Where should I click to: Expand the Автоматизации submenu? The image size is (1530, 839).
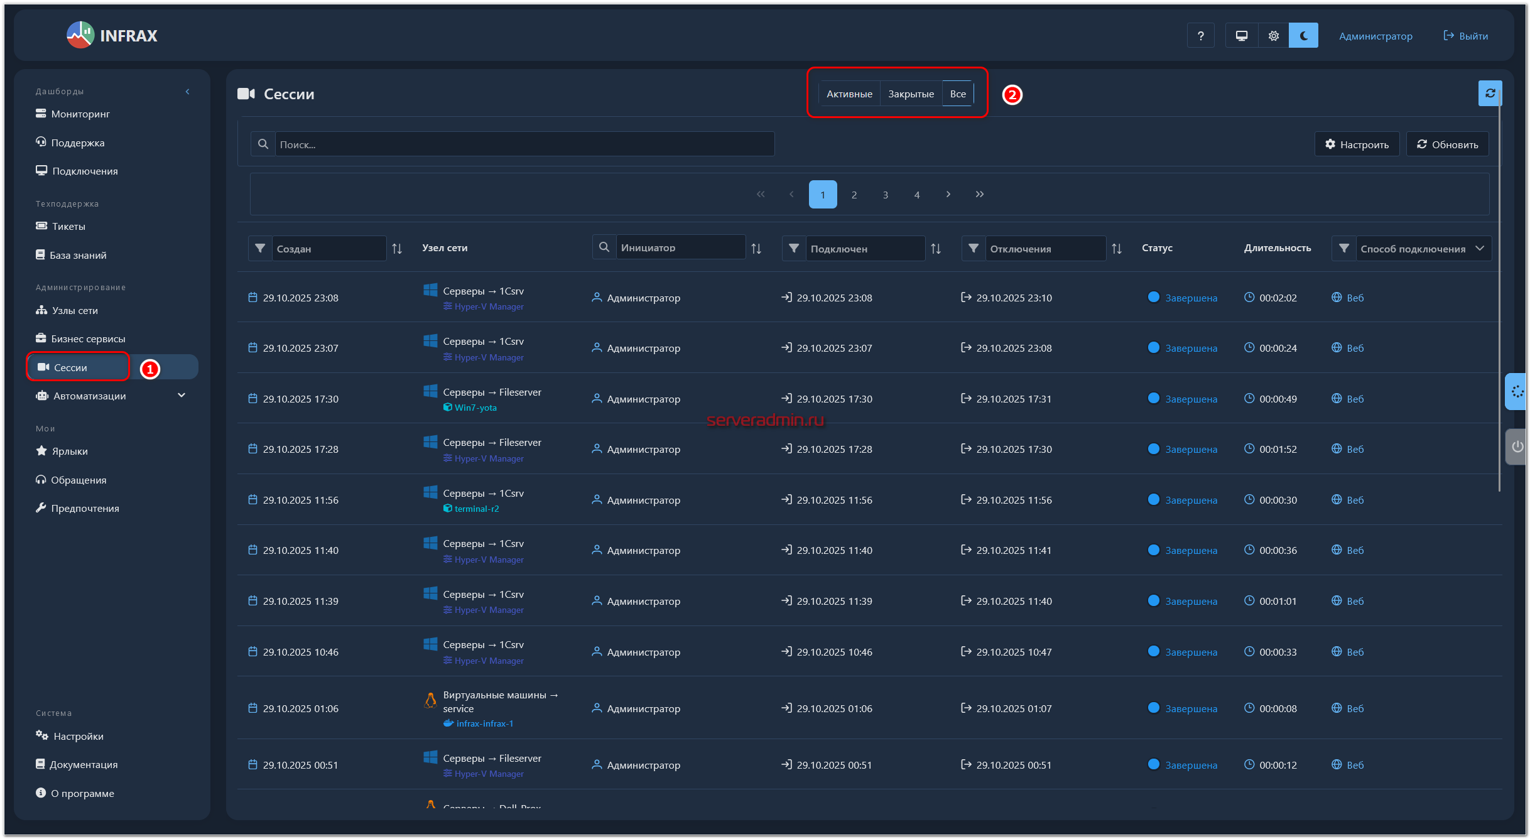(x=182, y=396)
